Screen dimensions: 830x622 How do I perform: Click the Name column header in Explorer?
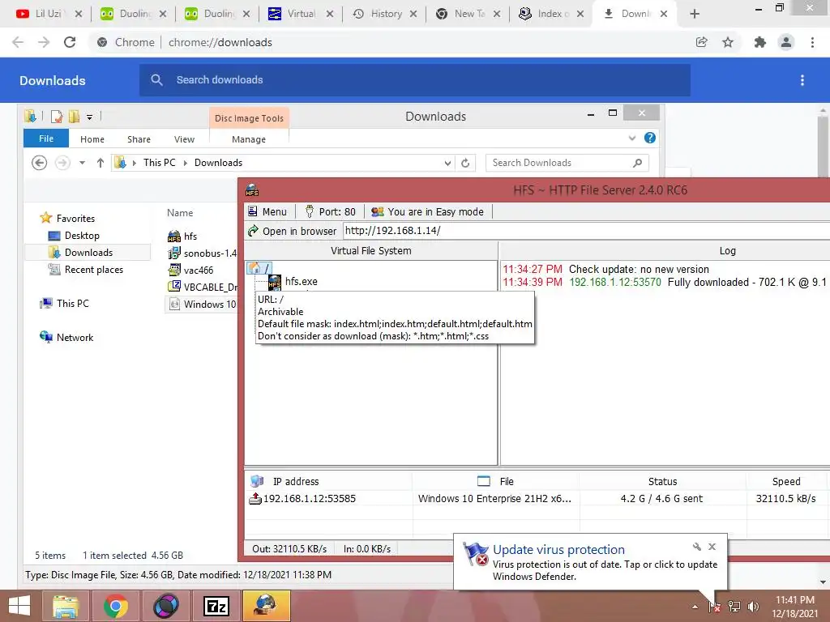pos(180,213)
